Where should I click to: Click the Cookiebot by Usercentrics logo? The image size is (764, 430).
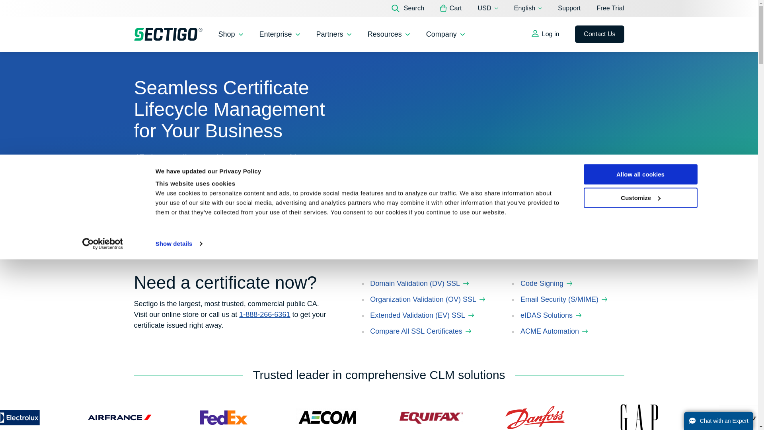point(102,244)
